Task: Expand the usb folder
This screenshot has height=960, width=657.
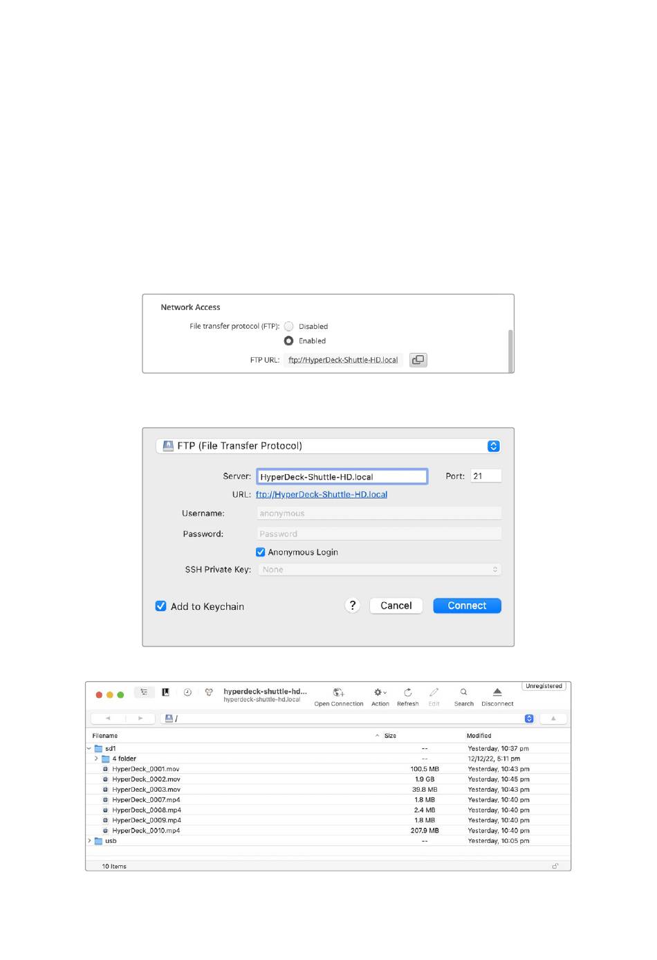Action: click(89, 841)
